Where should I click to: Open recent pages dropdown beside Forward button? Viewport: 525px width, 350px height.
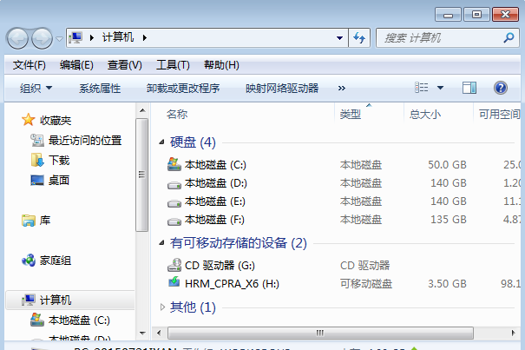pos(59,39)
